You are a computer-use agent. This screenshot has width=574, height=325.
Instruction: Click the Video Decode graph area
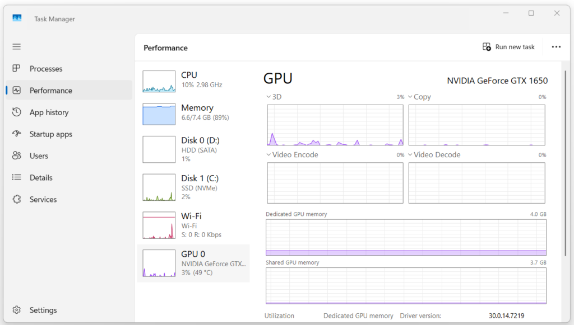point(476,183)
